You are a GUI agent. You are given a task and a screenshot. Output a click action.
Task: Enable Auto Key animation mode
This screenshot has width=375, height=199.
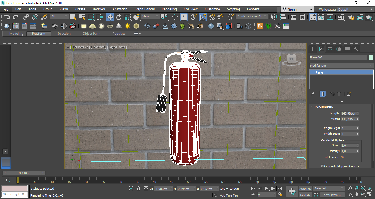coord(305,189)
